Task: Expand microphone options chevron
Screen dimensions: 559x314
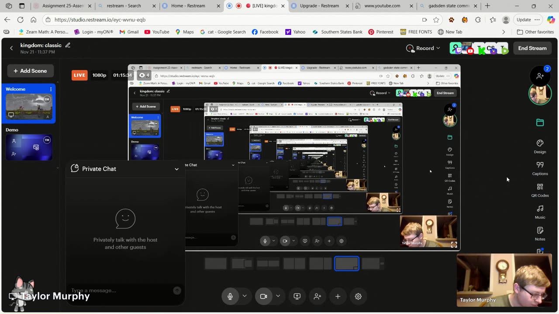Action: [245, 296]
